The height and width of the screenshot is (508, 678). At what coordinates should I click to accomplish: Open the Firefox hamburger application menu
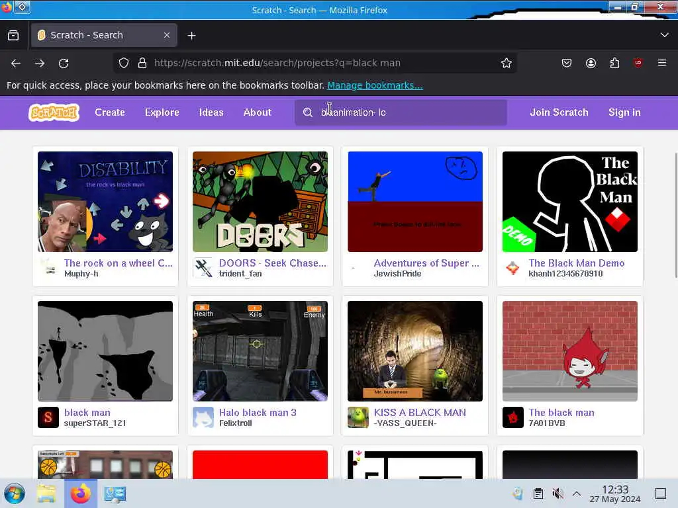click(662, 63)
